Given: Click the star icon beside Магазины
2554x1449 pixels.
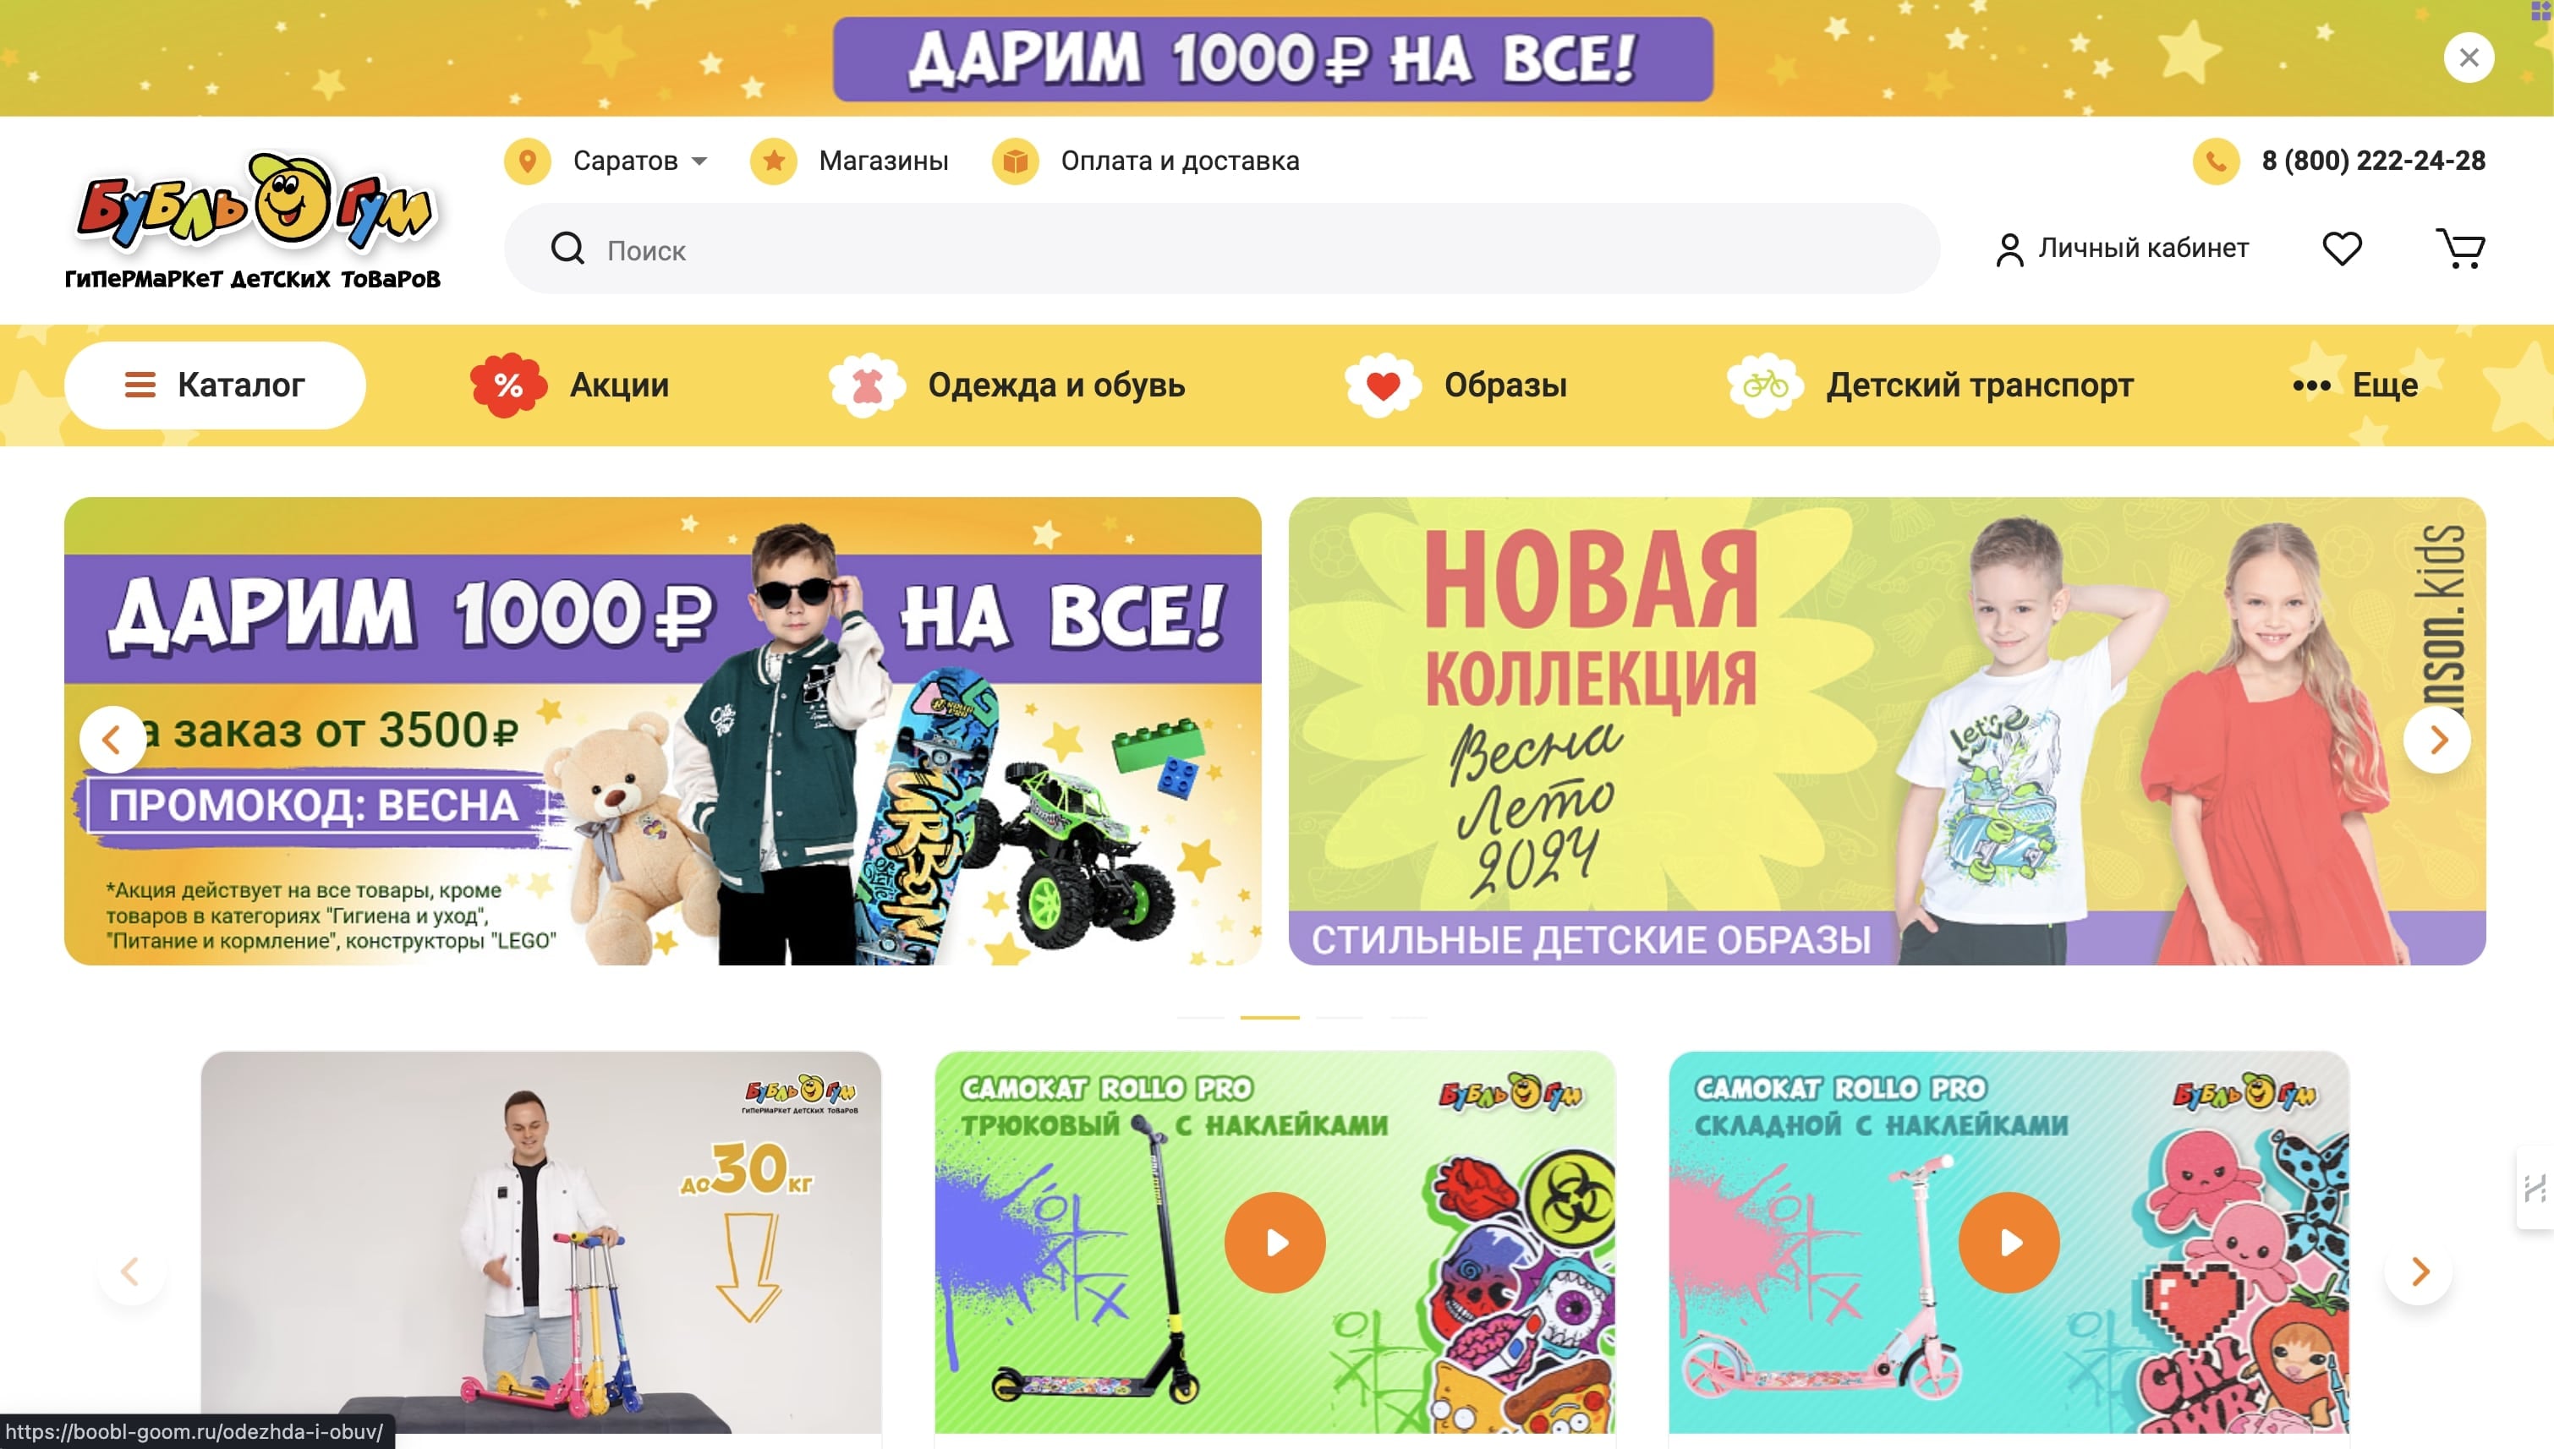Looking at the screenshot, I should click(x=773, y=161).
